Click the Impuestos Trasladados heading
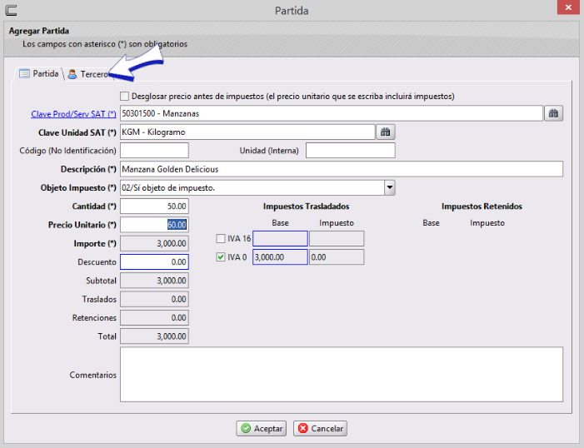 pos(306,207)
